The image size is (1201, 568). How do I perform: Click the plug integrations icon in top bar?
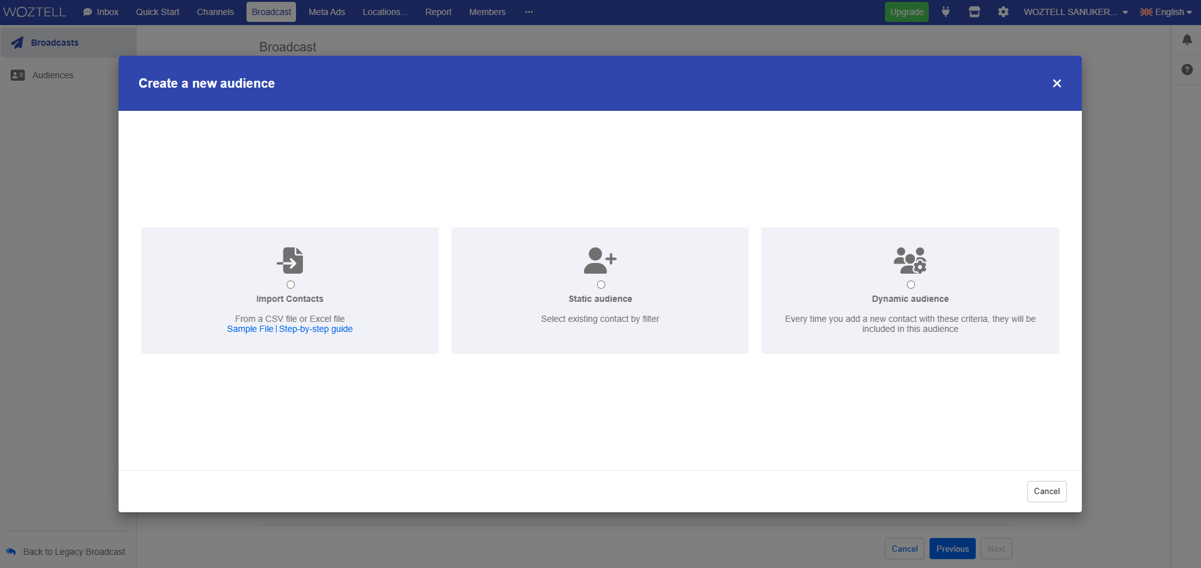click(945, 12)
